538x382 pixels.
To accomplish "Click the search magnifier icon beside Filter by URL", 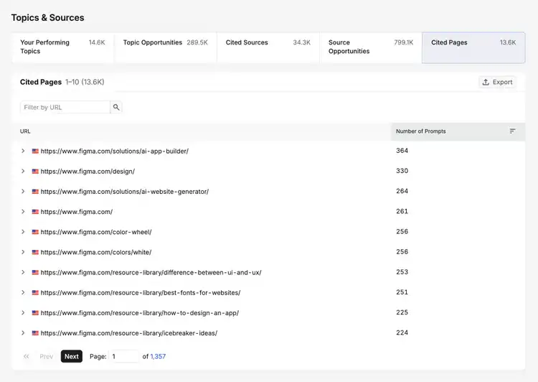I will click(x=116, y=107).
